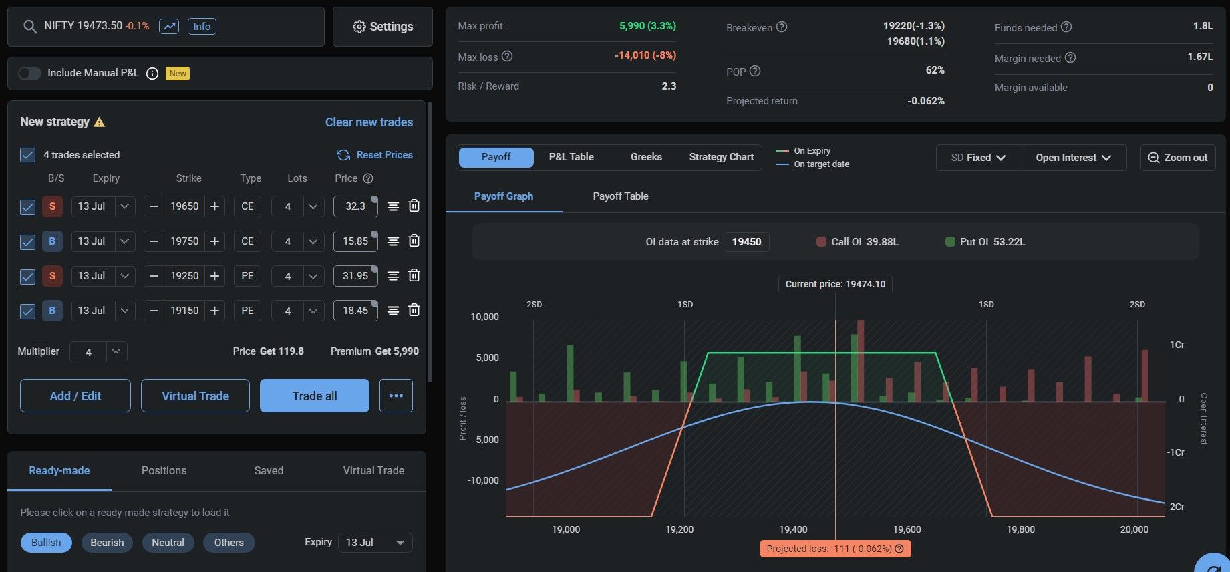Click the Reset Prices refresh icon
Viewport: 1230px width, 572px height.
(x=343, y=155)
